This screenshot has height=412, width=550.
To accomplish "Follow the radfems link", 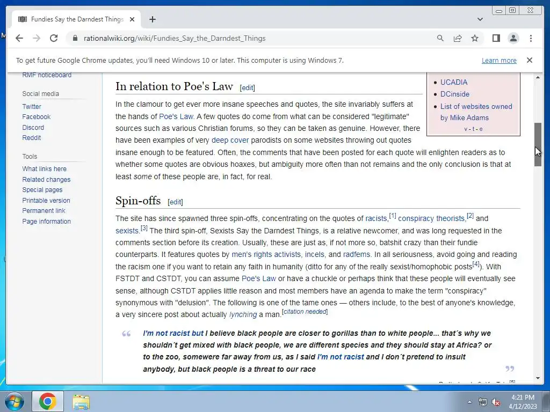I will pyautogui.click(x=357, y=254).
